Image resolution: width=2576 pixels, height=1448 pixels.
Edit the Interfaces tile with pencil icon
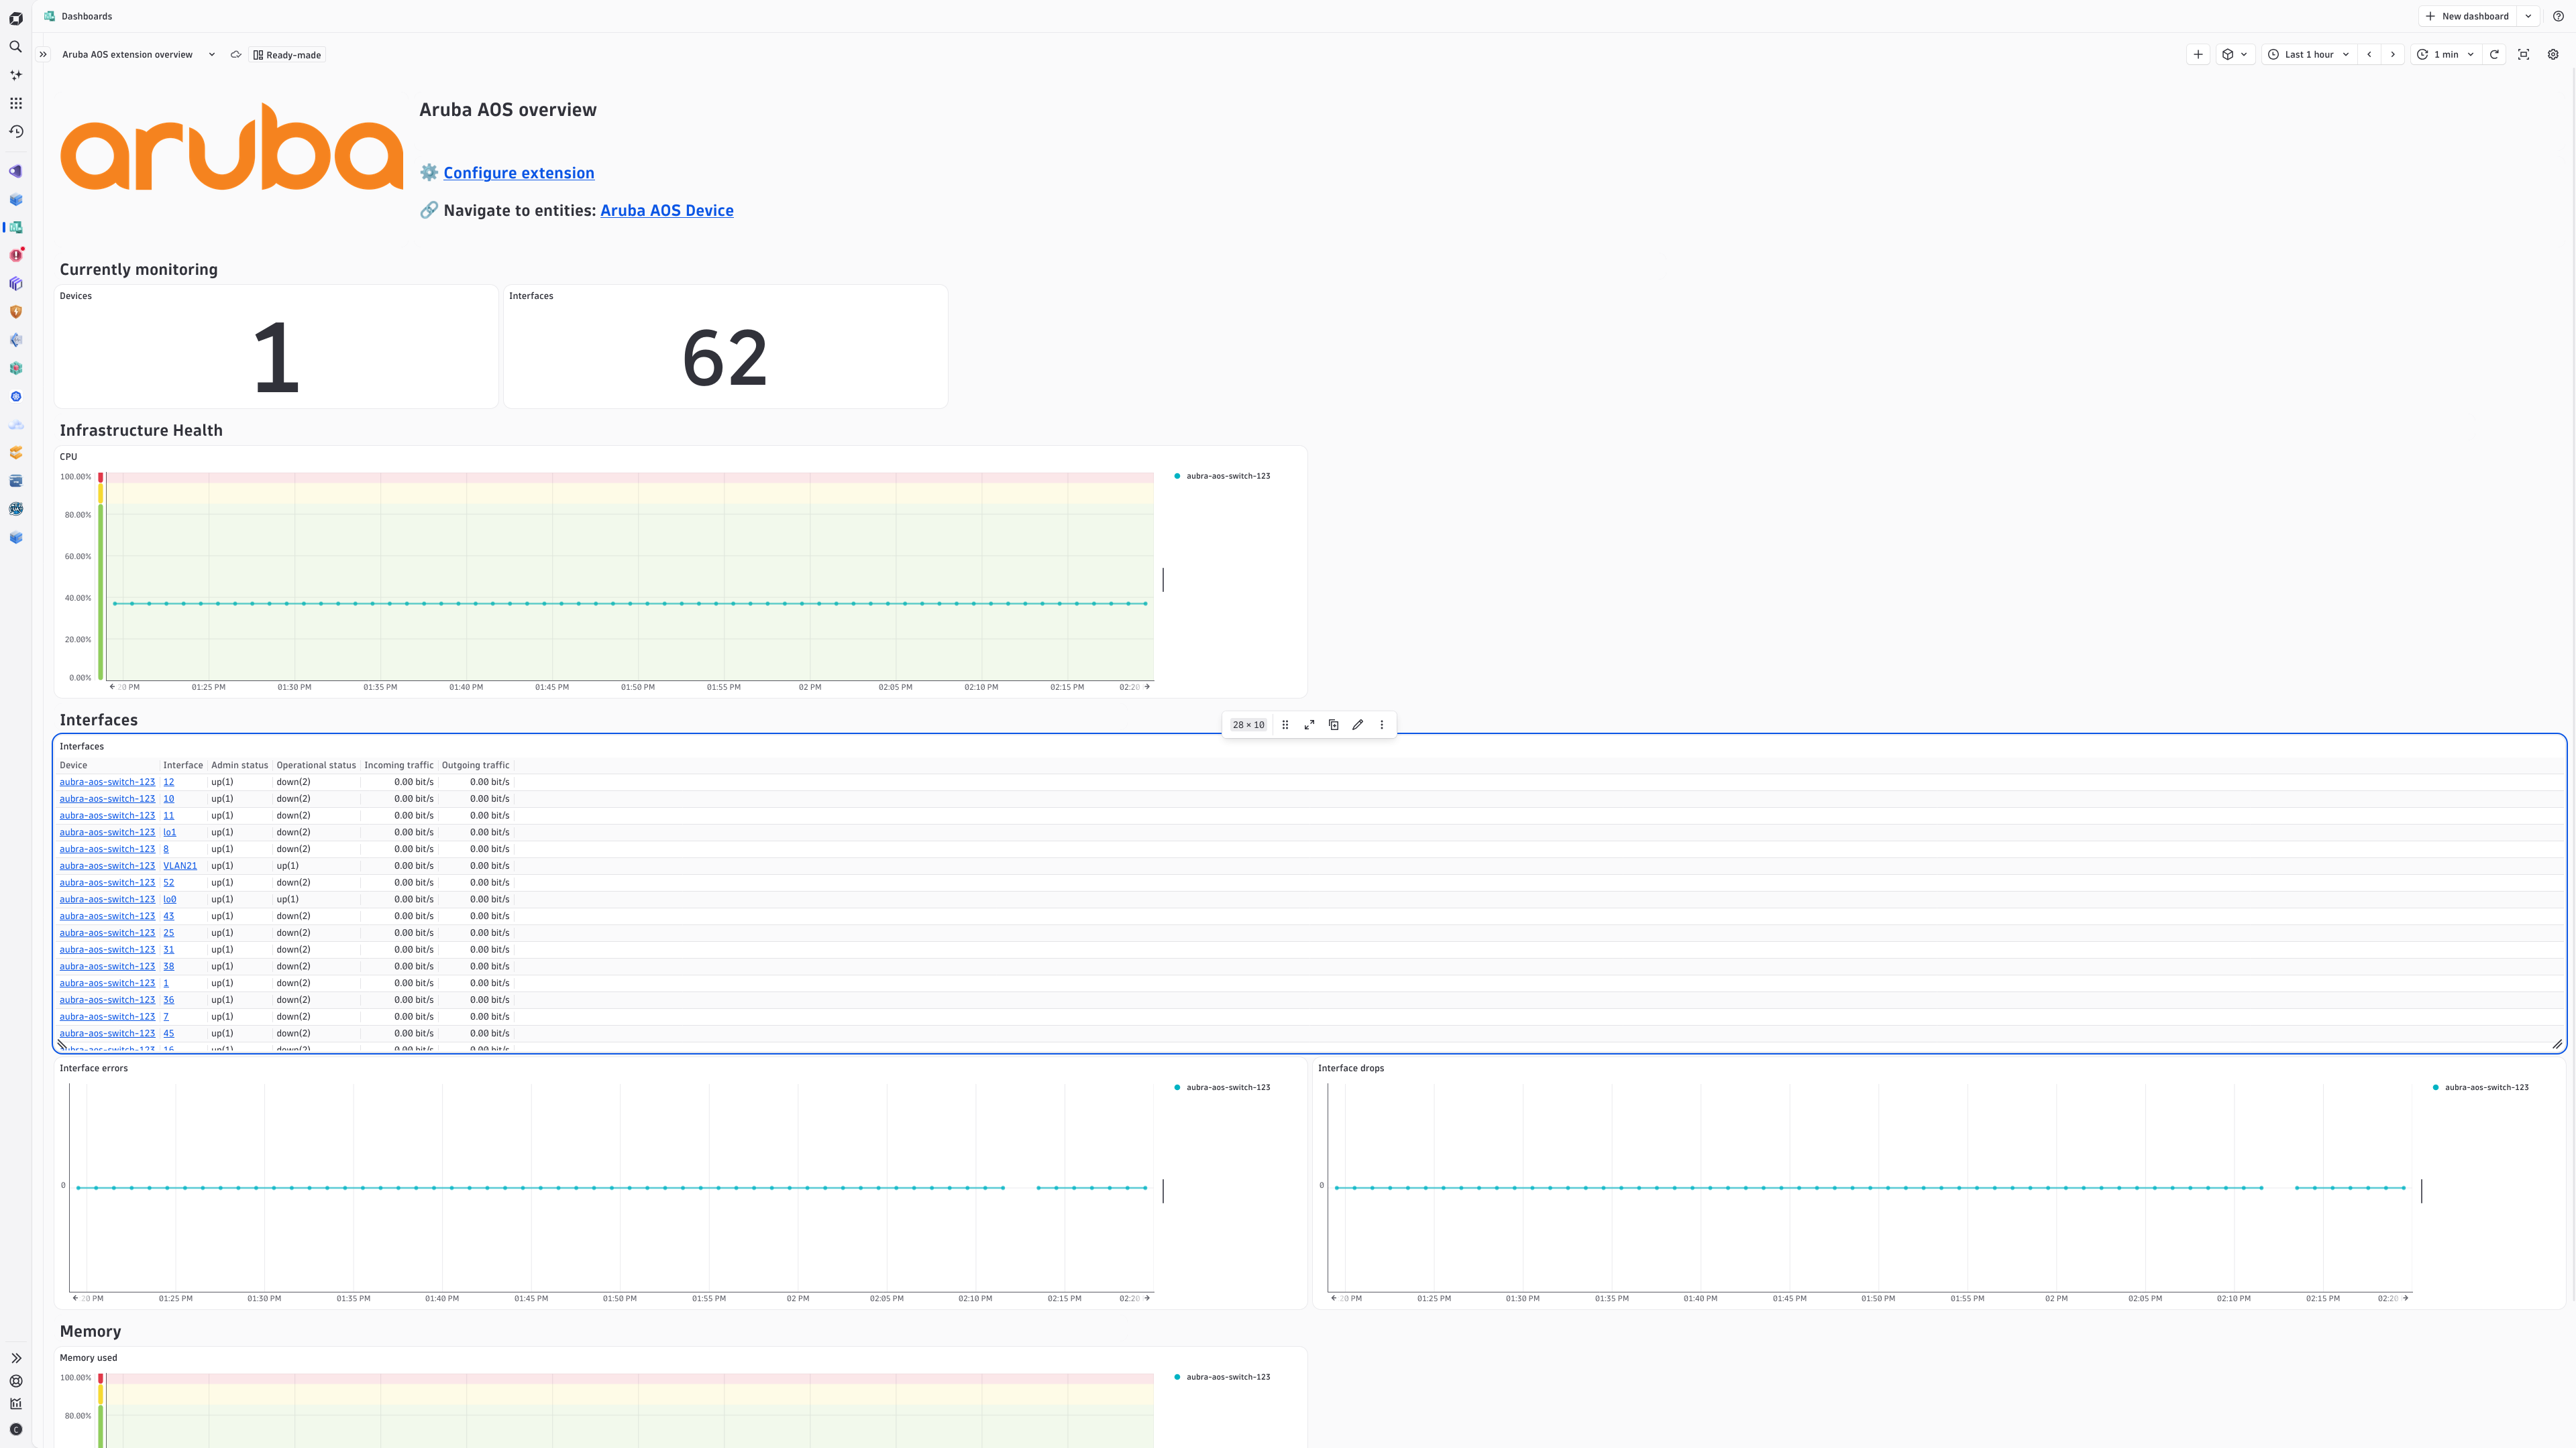(x=1358, y=725)
